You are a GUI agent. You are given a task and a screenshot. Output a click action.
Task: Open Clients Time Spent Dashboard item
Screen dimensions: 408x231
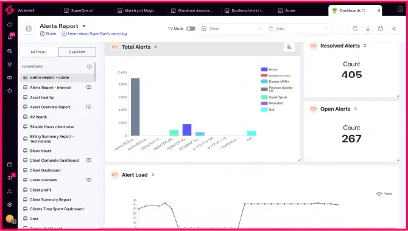[x=57, y=209]
